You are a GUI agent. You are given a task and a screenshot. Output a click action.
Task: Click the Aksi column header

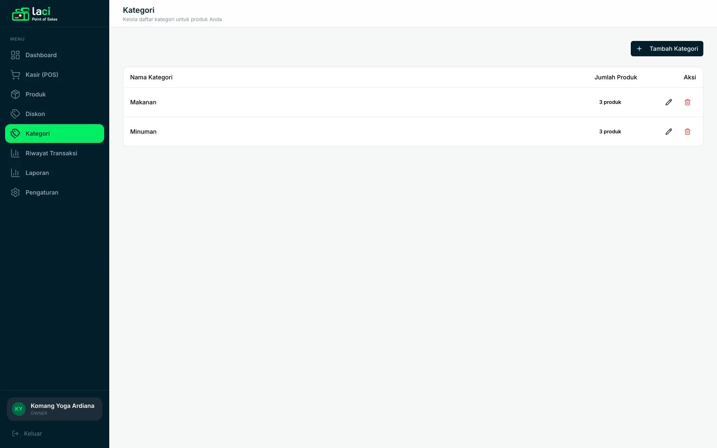tap(690, 77)
